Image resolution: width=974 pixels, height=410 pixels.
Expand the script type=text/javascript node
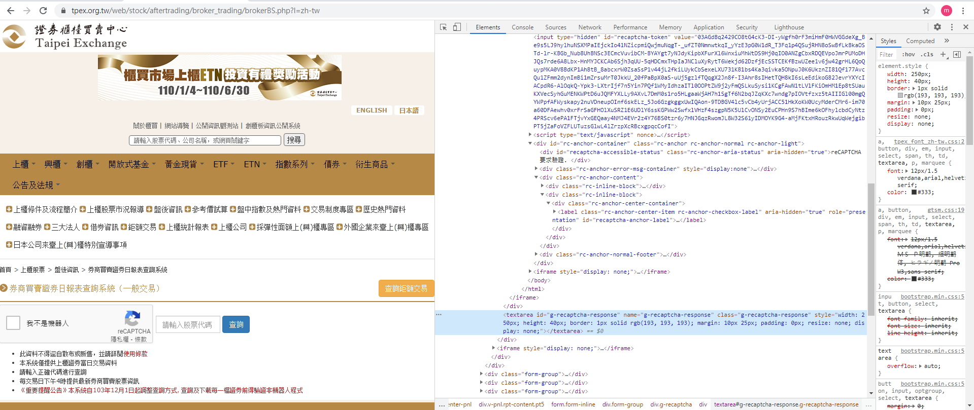530,135
